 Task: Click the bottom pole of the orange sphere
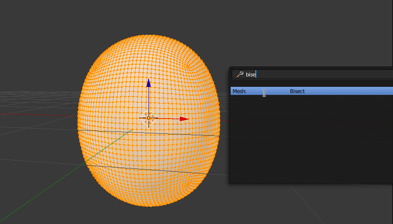tap(149, 205)
